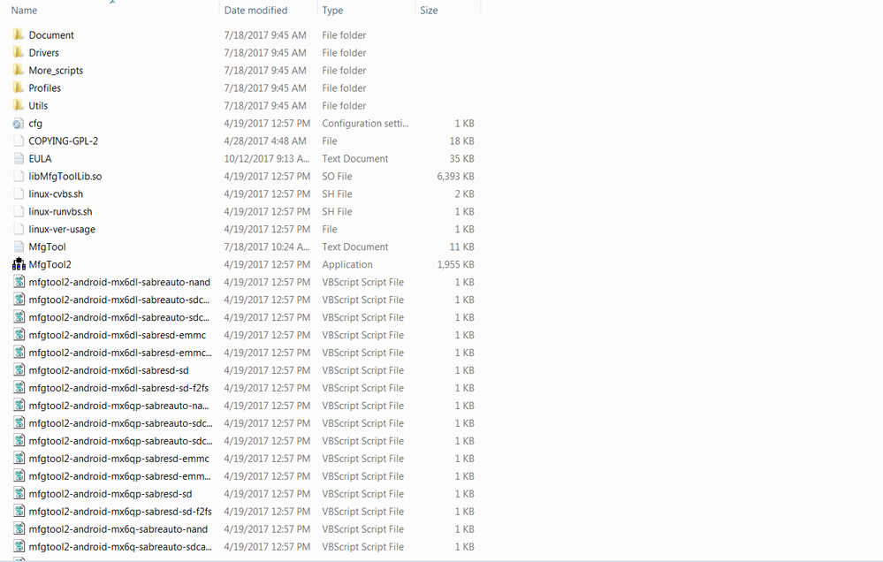Screen dimensions: 883x562
Task: Select script icon of mfgtool2-android-mx6dl-sabresd-emmc
Action: pyautogui.click(x=19, y=335)
